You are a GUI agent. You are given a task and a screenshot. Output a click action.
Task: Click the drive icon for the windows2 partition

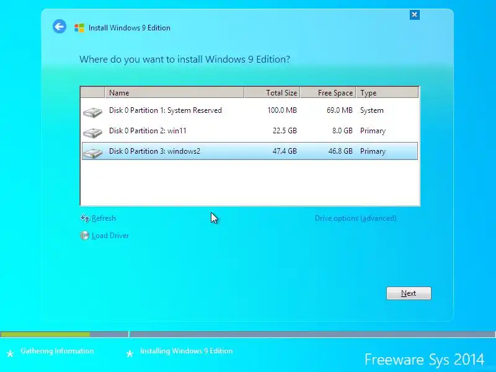point(92,153)
